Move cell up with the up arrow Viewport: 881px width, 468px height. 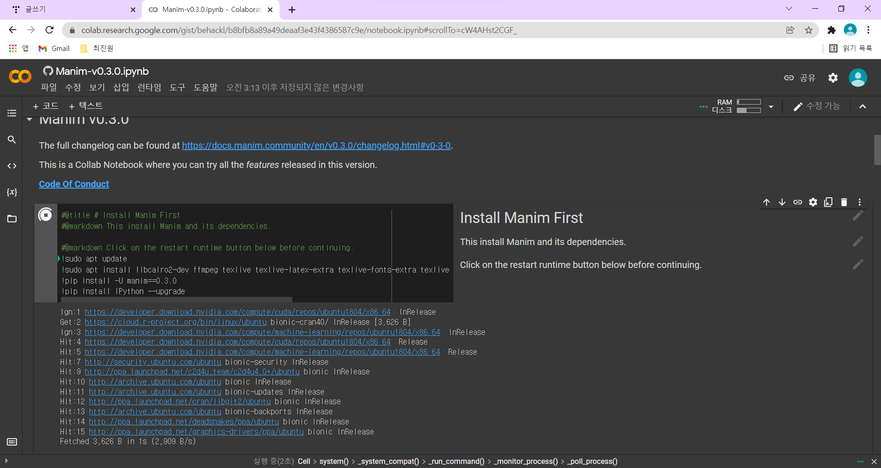pos(766,202)
